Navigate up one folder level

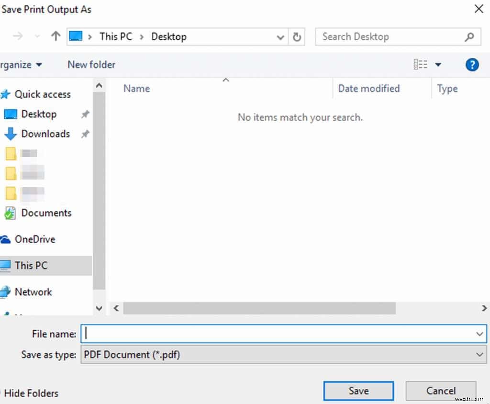[56, 36]
